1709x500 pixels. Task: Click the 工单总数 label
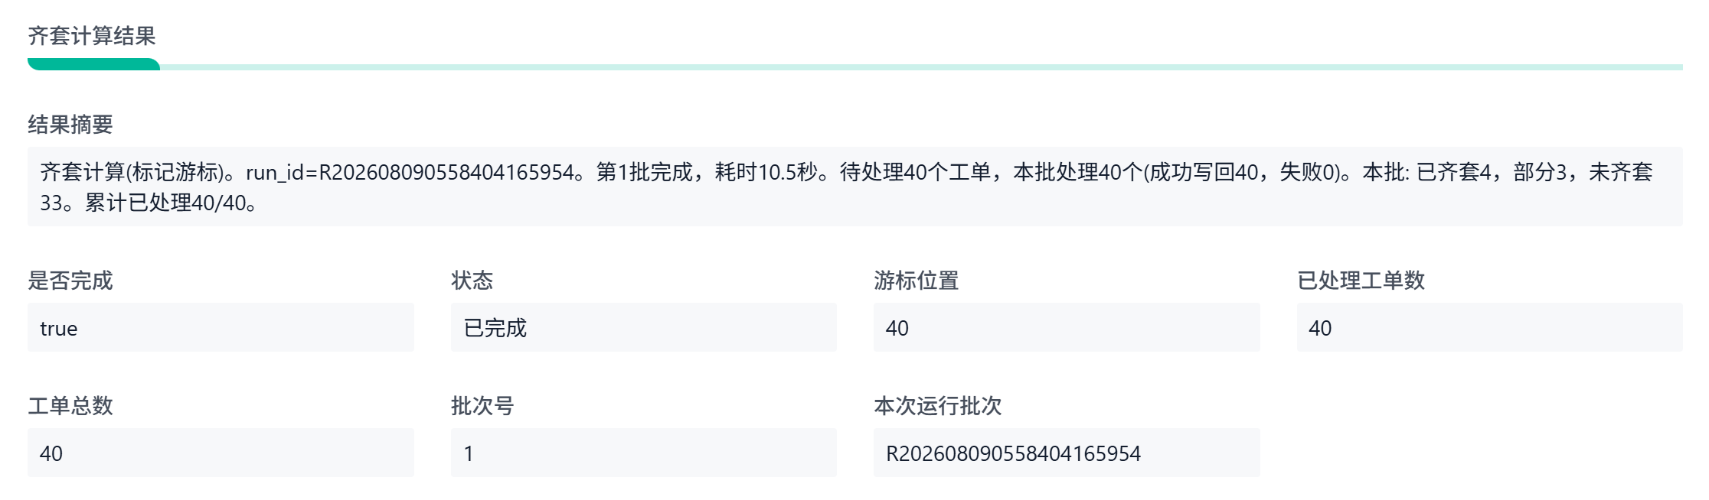tap(70, 405)
